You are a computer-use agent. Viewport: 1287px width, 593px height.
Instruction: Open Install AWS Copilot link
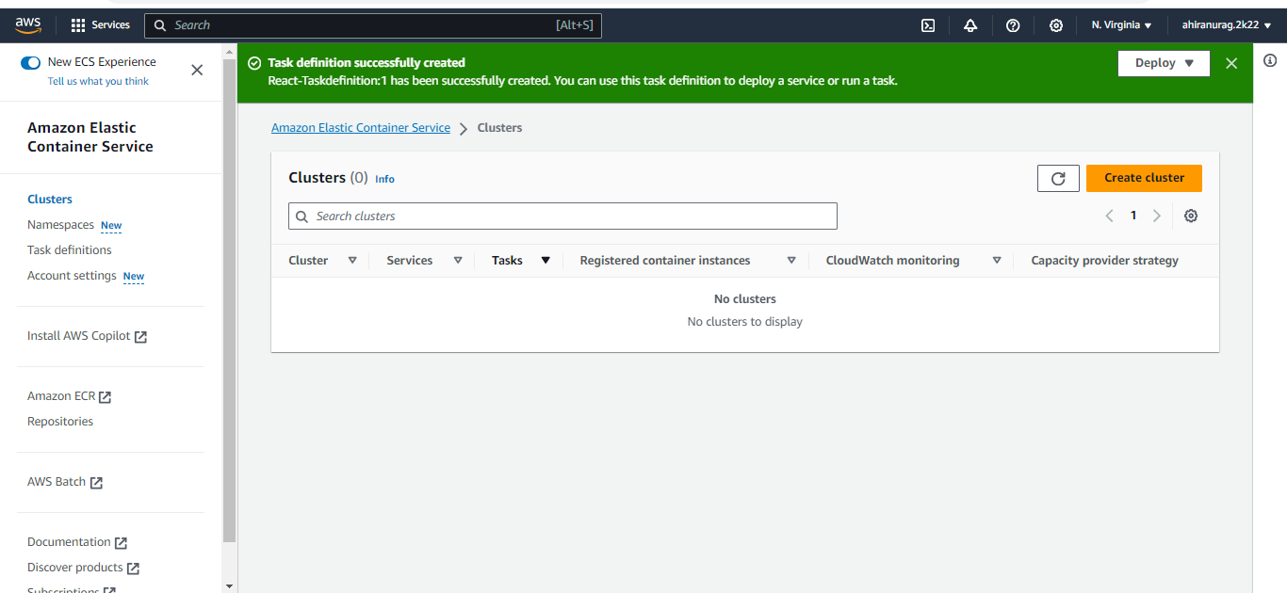point(79,336)
